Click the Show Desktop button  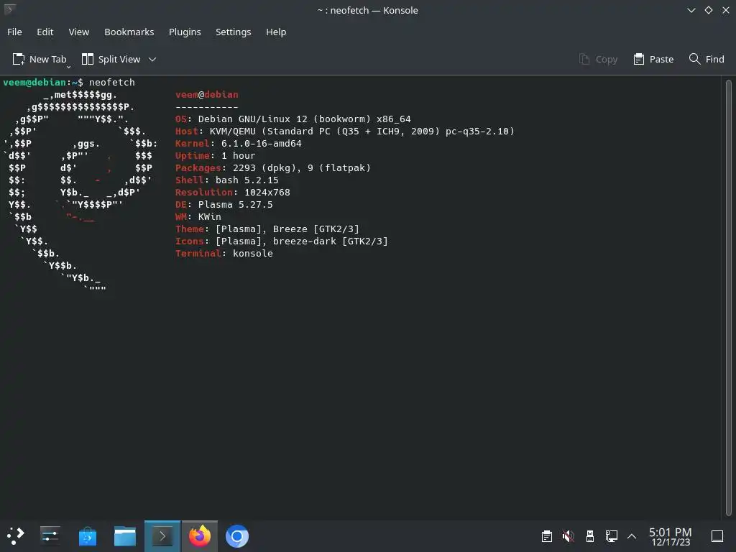[717, 536]
